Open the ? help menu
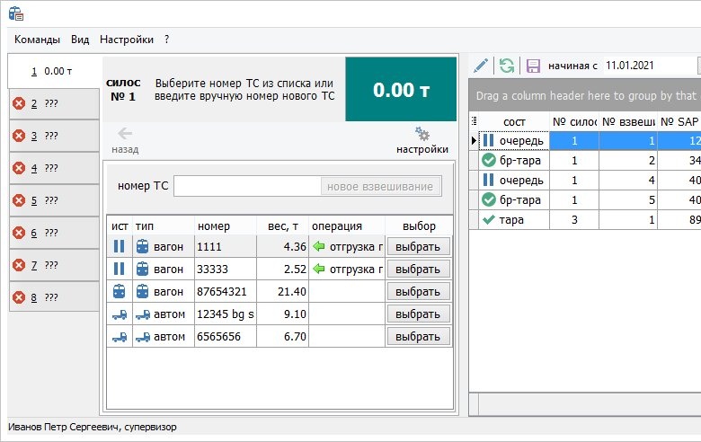The height and width of the screenshot is (442, 701). click(167, 40)
